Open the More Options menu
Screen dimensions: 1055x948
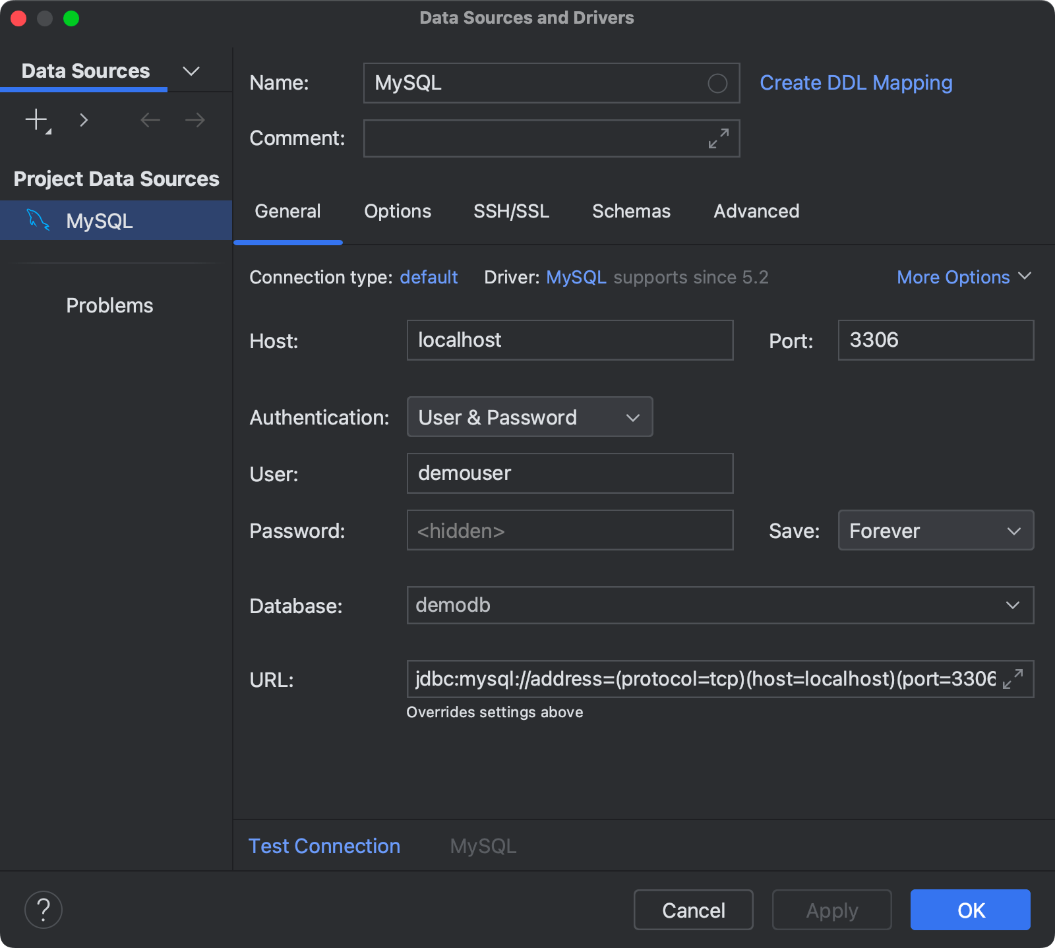pos(963,277)
